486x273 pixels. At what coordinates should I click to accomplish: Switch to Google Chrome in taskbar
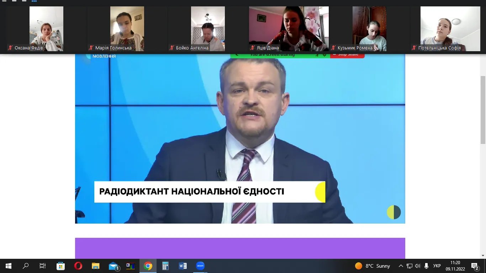(x=148, y=266)
